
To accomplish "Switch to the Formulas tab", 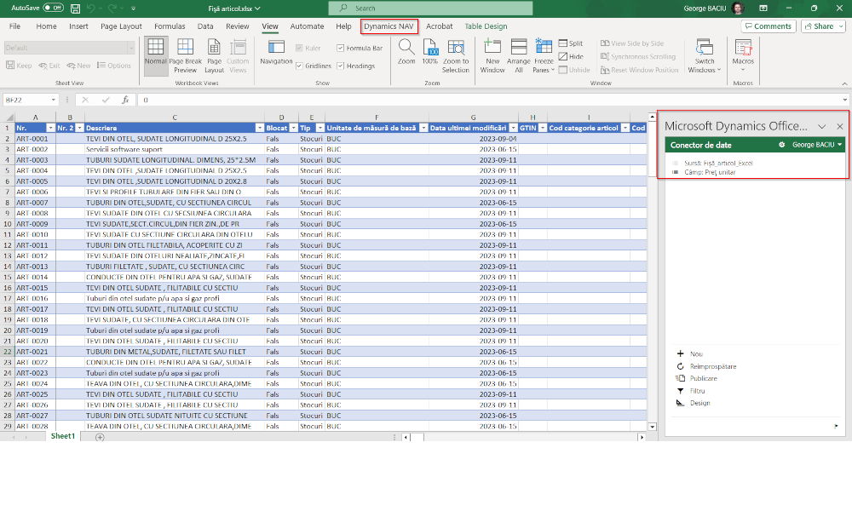I will point(170,26).
